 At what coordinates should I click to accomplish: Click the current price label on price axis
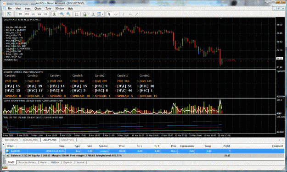(280, 59)
